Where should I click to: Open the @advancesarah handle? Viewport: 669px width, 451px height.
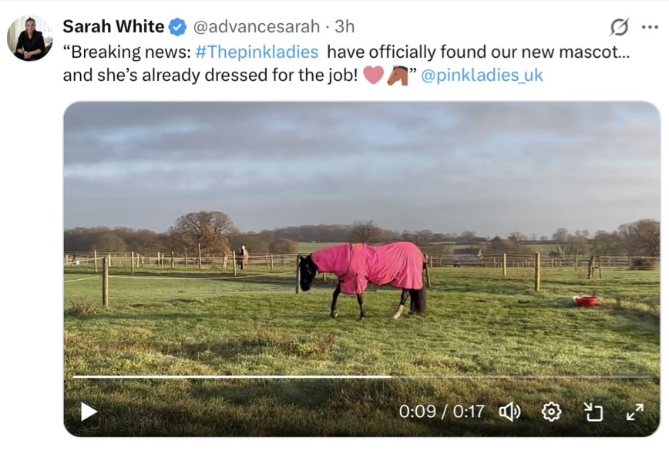pos(256,27)
